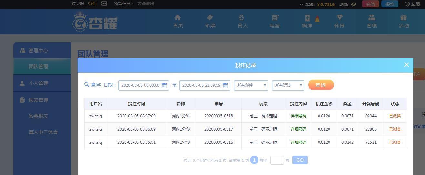
Task: Toggle balance visibility eye icon
Action: (x=354, y=4)
